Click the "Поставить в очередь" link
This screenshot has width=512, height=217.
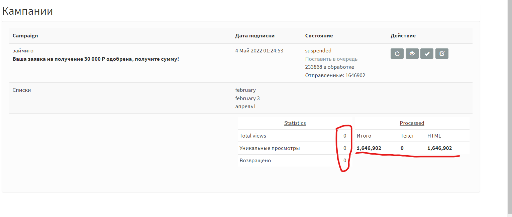tap(331, 59)
